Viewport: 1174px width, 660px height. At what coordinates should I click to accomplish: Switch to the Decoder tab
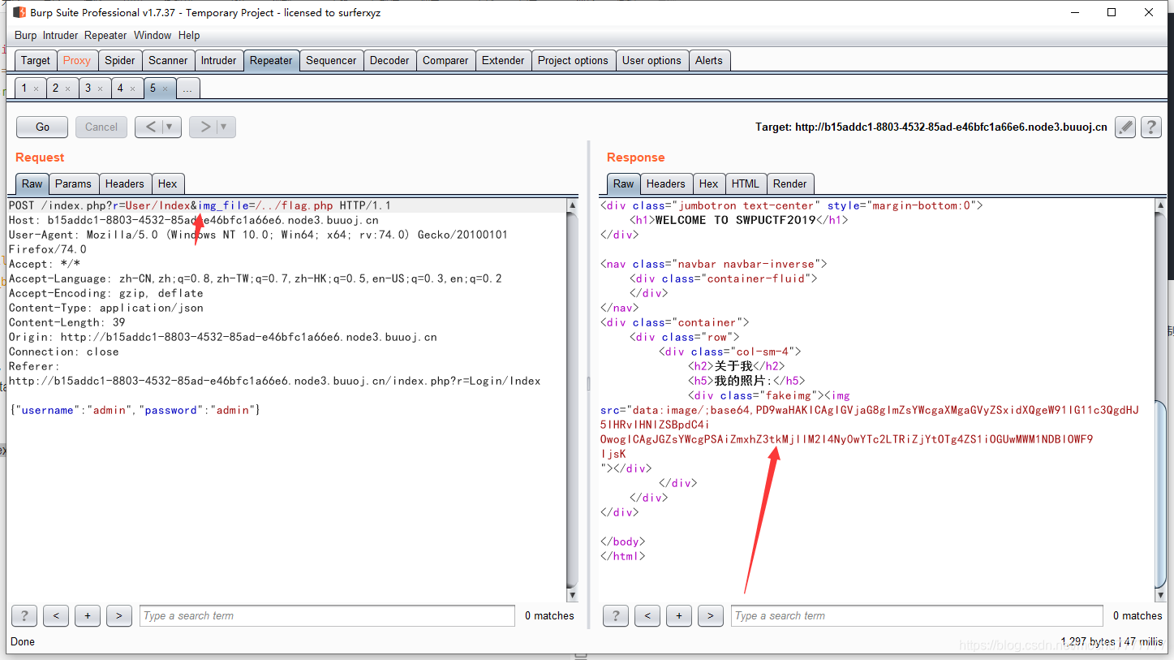point(389,60)
